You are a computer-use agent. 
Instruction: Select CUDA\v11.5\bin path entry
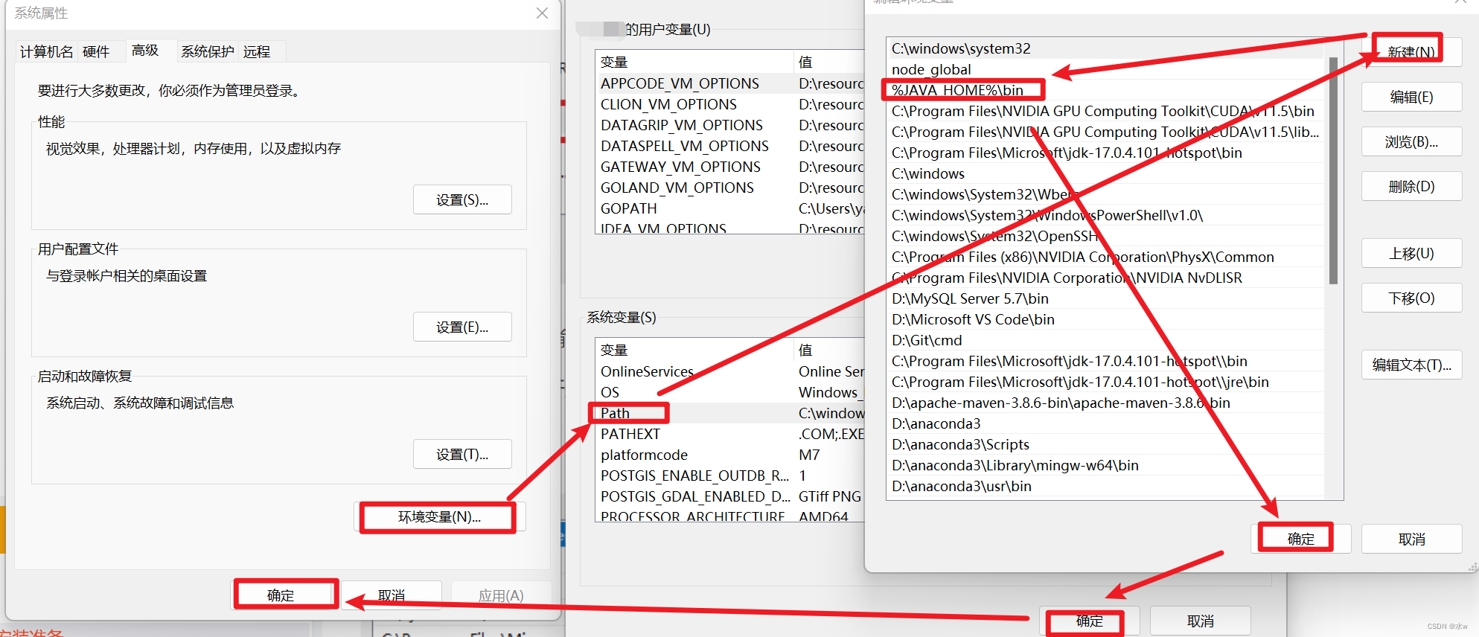1107,111
